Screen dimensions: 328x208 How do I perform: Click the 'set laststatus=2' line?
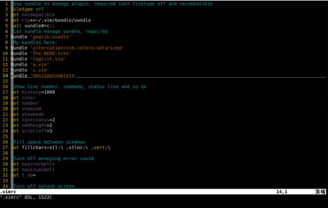pos(33,120)
